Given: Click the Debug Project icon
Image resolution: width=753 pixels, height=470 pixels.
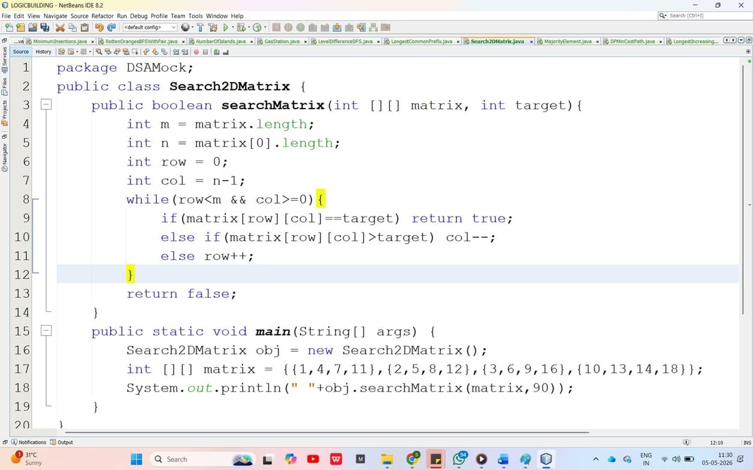Looking at the screenshot, I should [241, 28].
